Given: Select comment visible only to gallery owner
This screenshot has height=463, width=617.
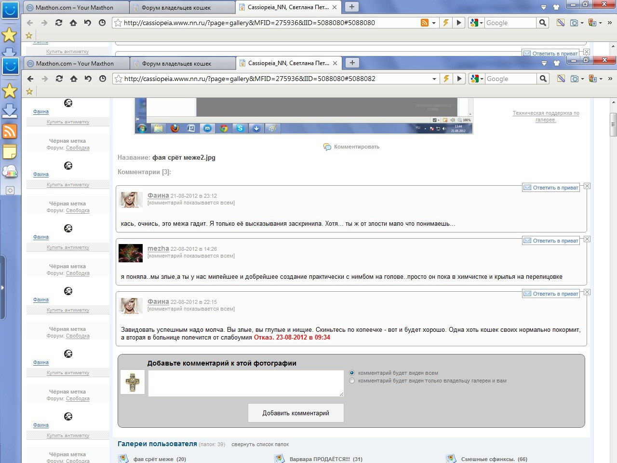Looking at the screenshot, I should click(352, 381).
